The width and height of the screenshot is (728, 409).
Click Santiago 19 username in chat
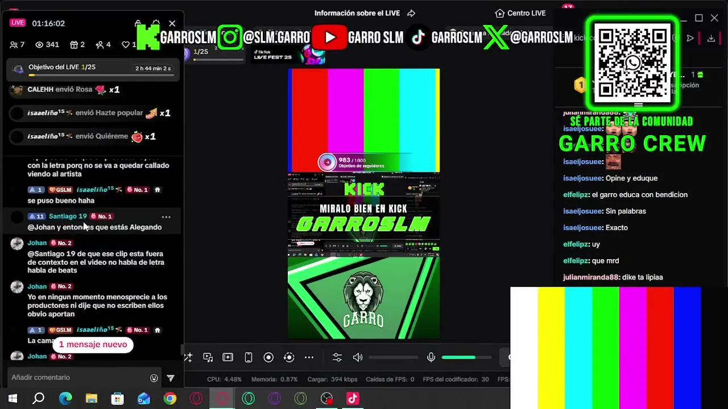click(68, 216)
